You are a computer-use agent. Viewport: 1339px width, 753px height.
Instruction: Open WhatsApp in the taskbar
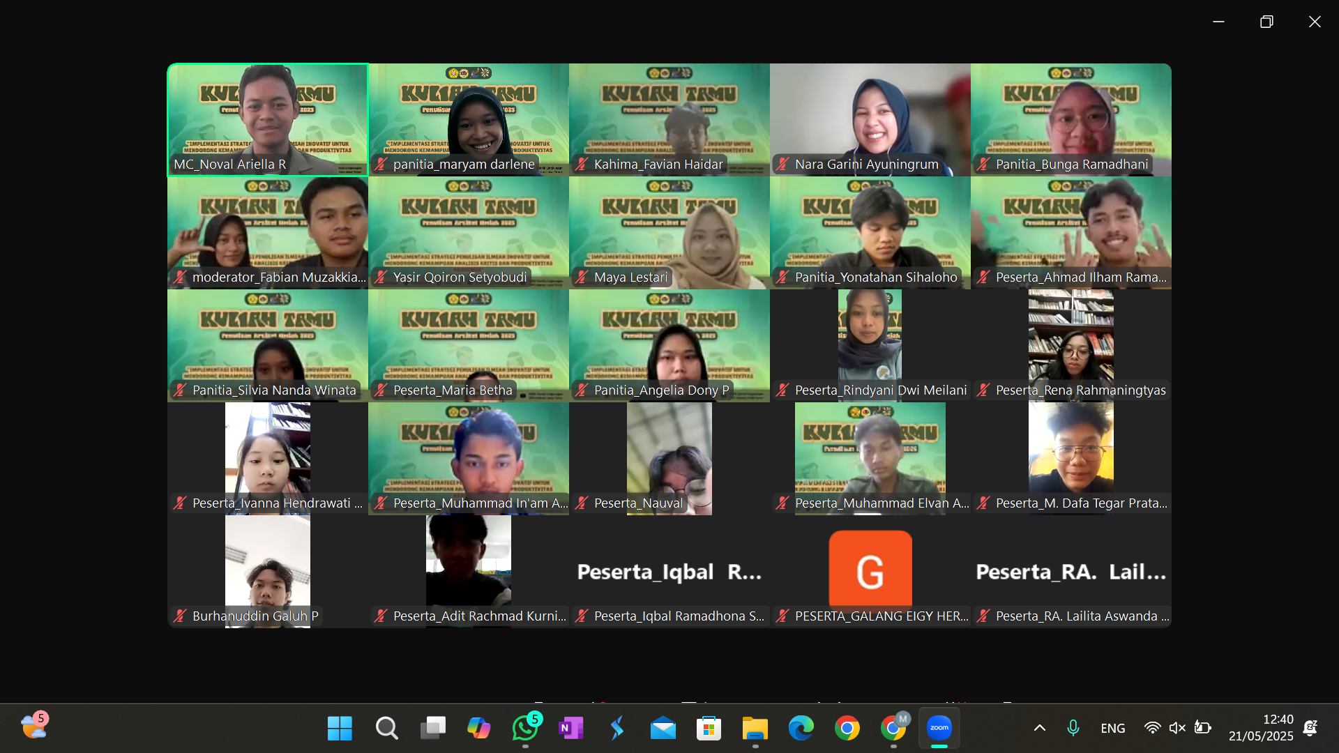tap(525, 728)
